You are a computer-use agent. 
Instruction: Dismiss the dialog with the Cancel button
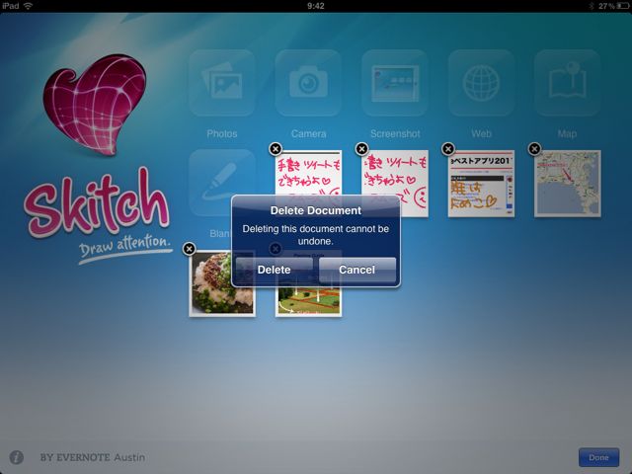(357, 270)
